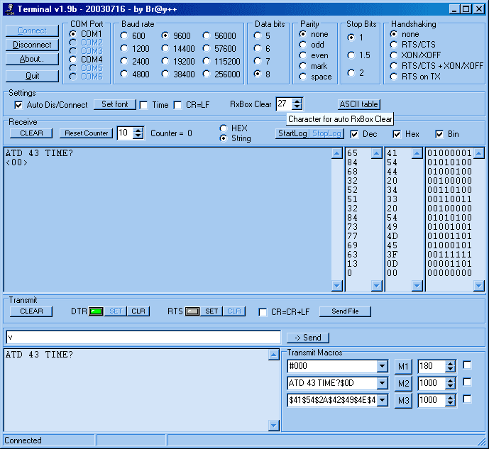Uncheck the Dec column checkbox
489x449 pixels.
click(354, 134)
